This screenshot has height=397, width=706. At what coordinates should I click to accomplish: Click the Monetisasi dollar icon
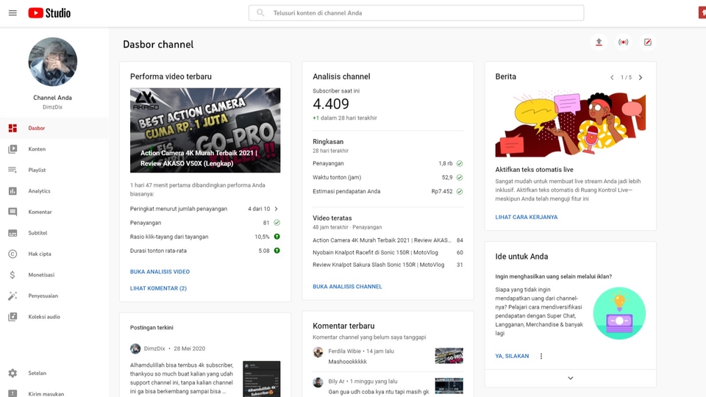coord(13,274)
